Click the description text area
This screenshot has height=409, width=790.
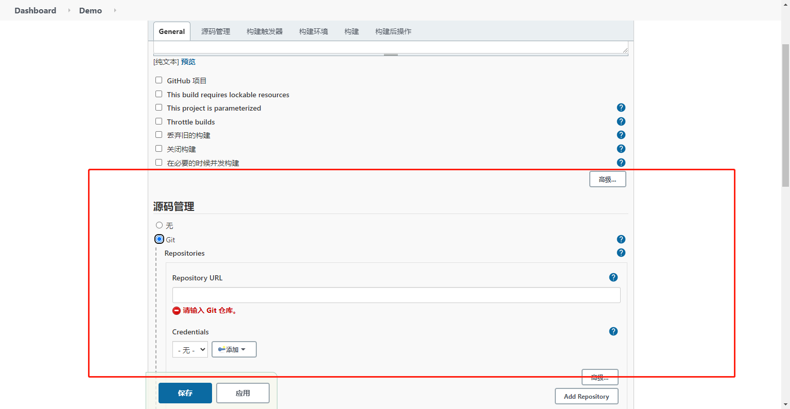coord(391,47)
